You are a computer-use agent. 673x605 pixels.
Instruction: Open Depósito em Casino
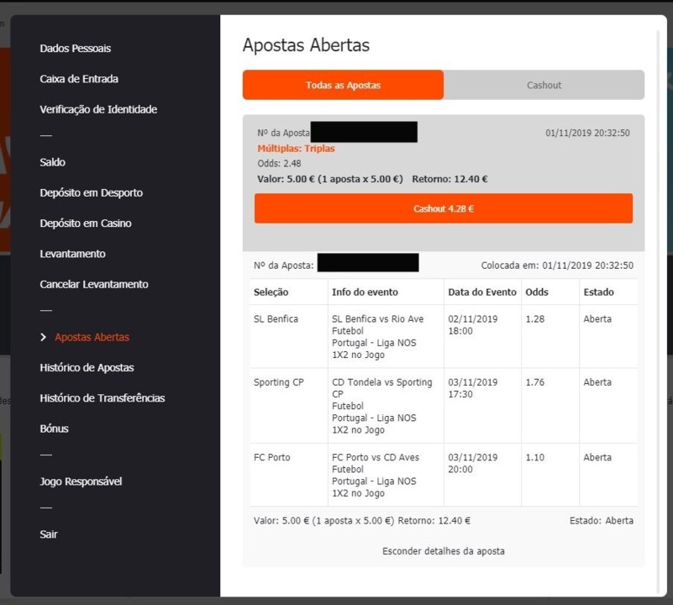tap(85, 224)
